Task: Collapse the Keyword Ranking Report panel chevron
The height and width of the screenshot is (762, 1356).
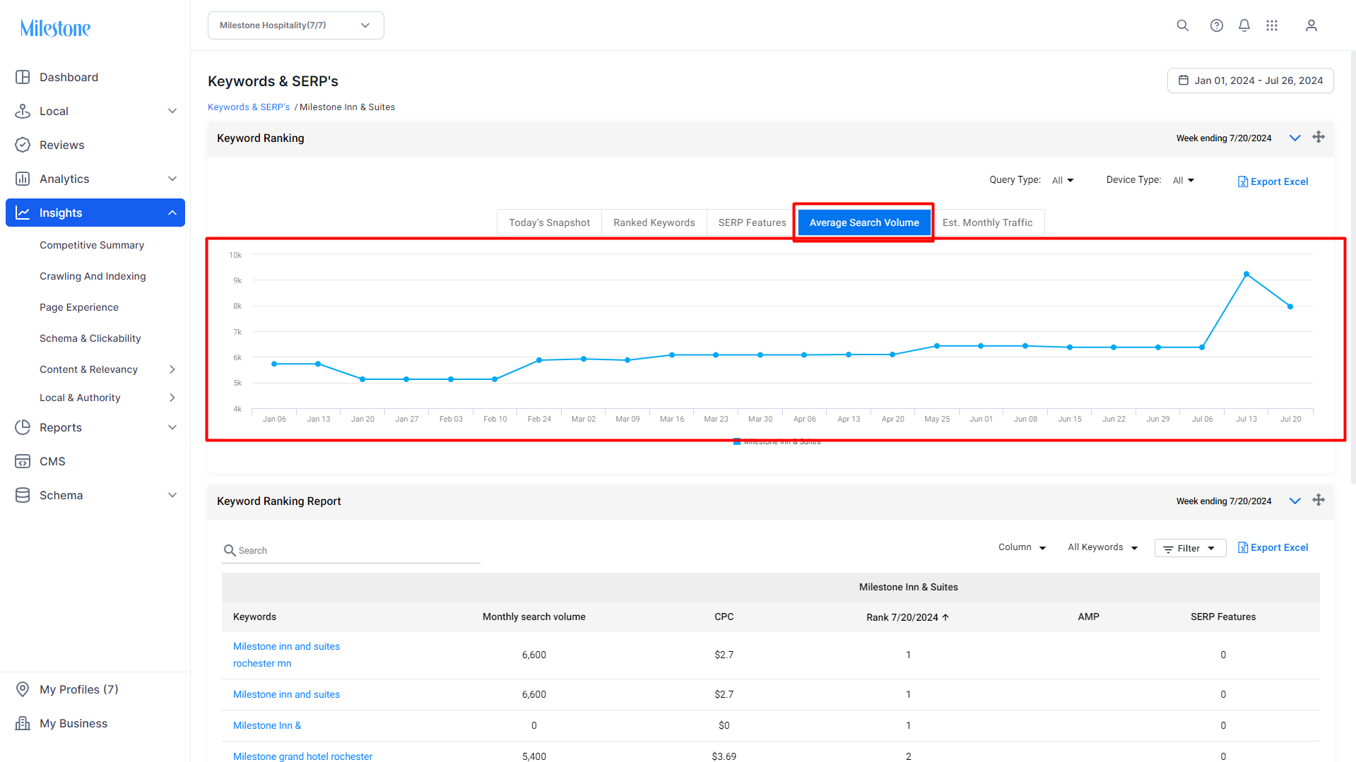Action: pos(1295,501)
